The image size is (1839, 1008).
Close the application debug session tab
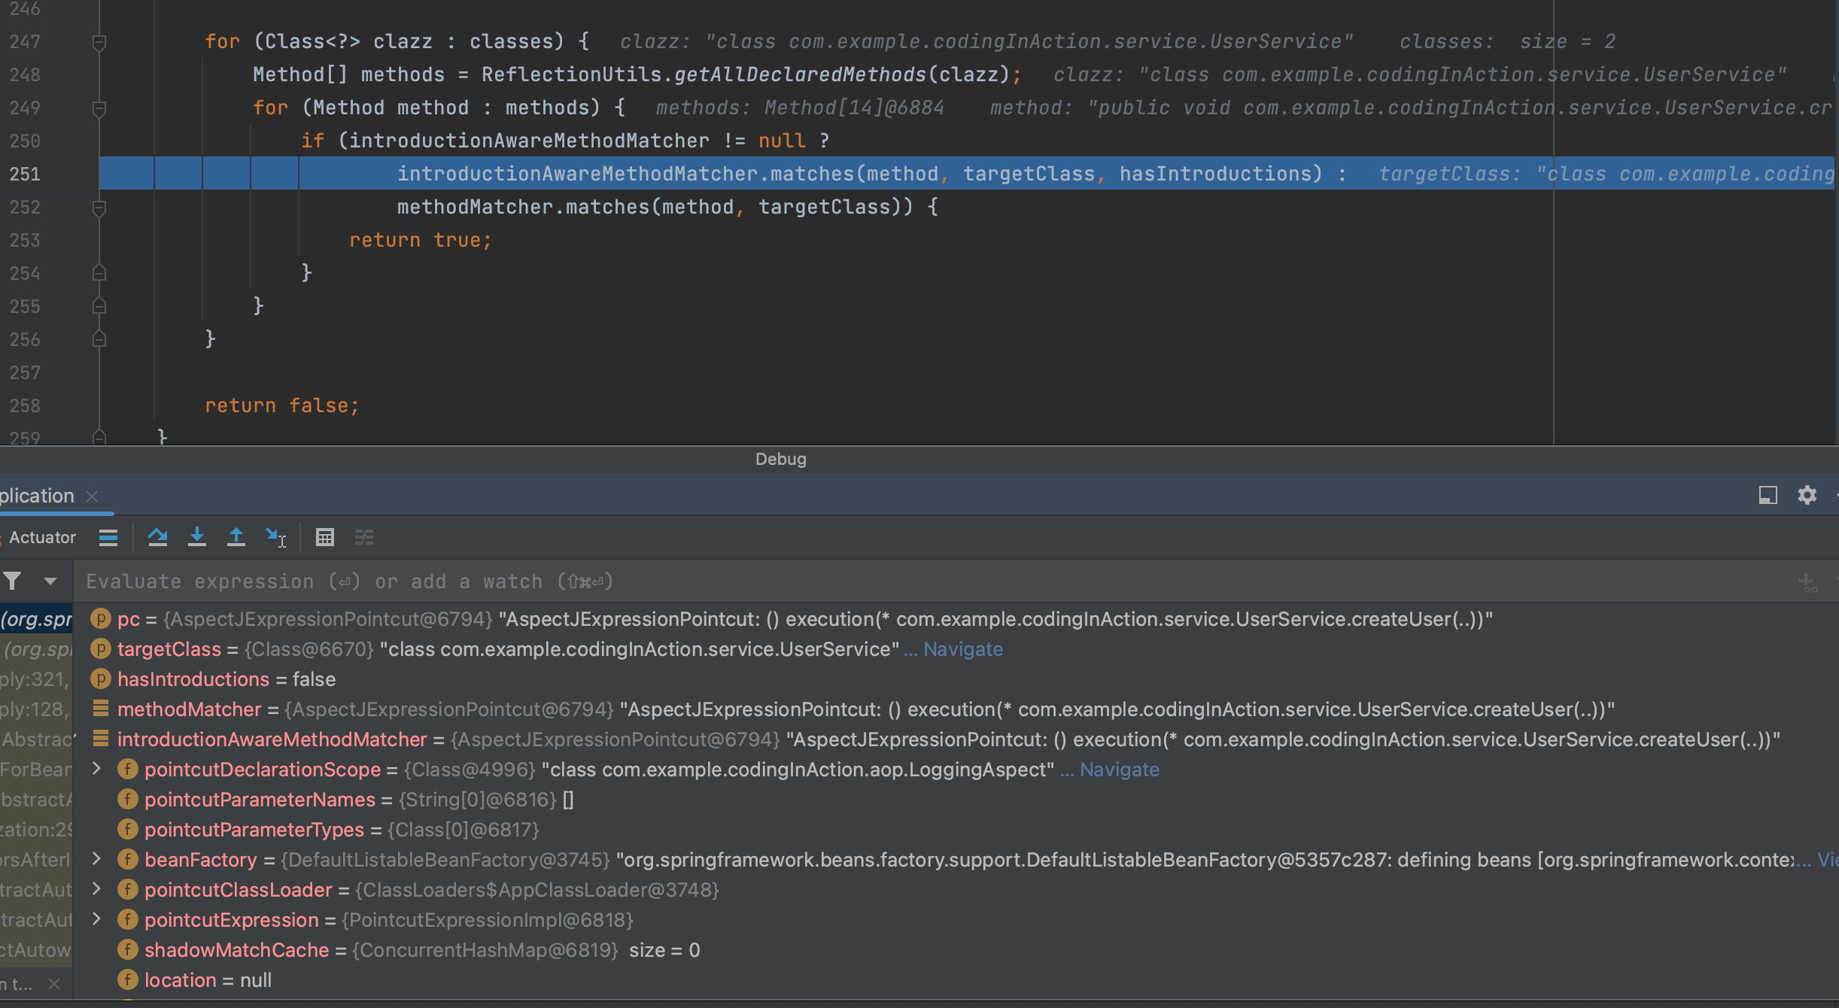(92, 496)
